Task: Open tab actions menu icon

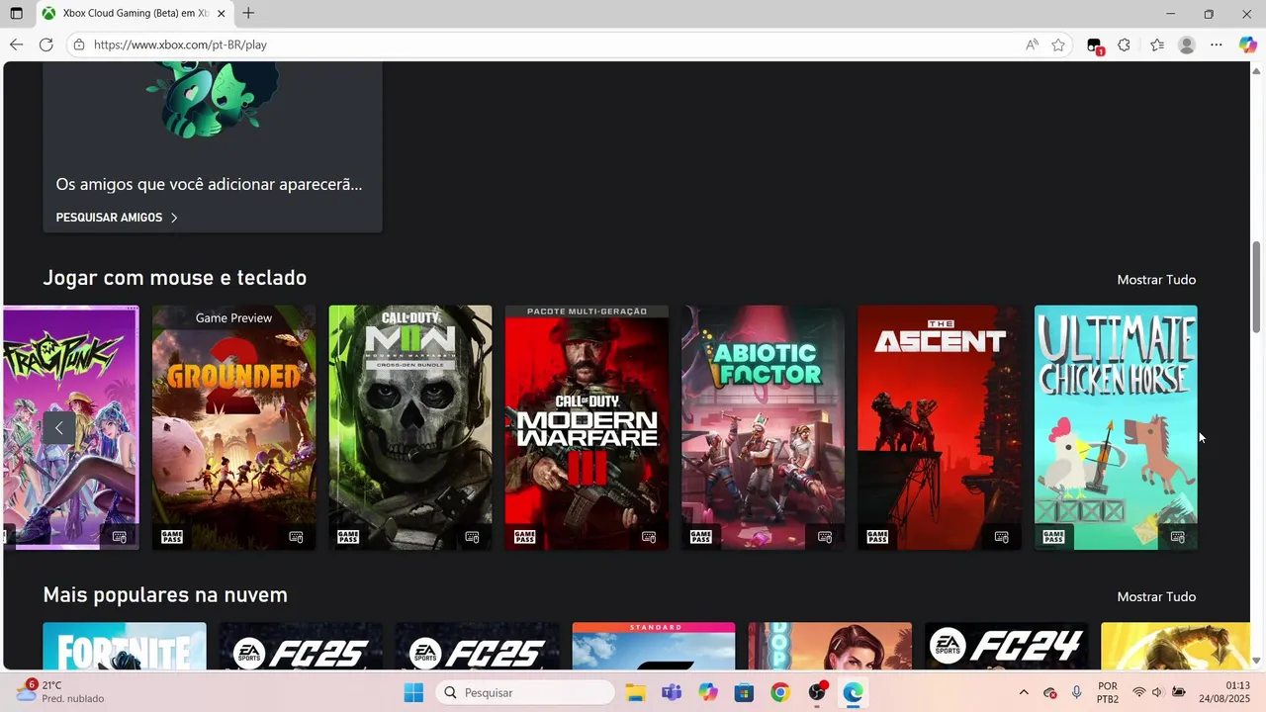Action: tap(16, 14)
